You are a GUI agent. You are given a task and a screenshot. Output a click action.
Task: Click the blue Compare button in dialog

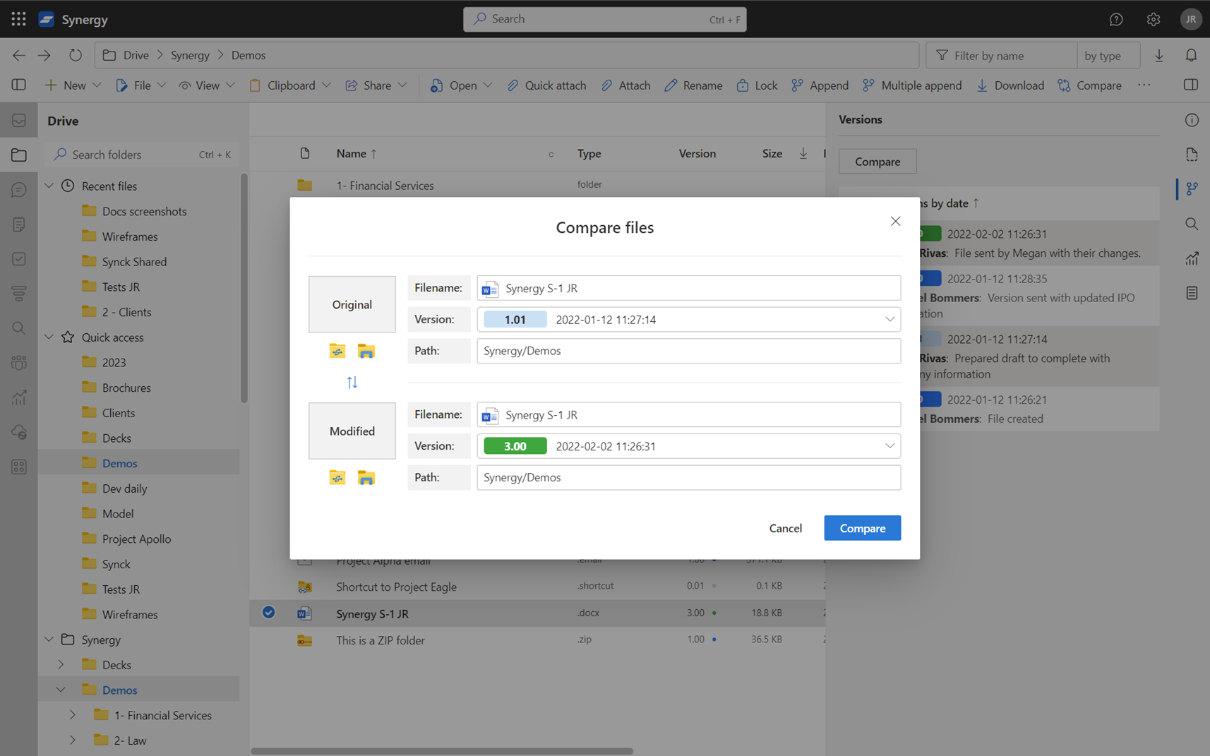point(862,528)
